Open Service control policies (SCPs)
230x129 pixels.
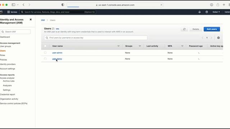pos(14,104)
